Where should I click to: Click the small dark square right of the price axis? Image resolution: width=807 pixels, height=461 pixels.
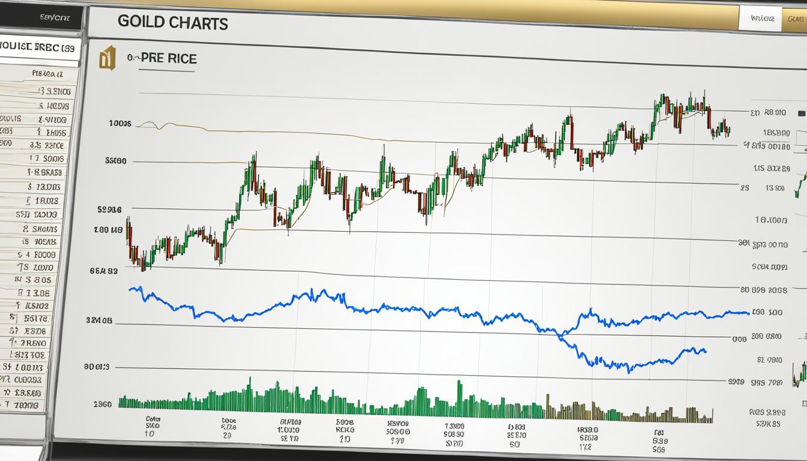click(x=801, y=113)
